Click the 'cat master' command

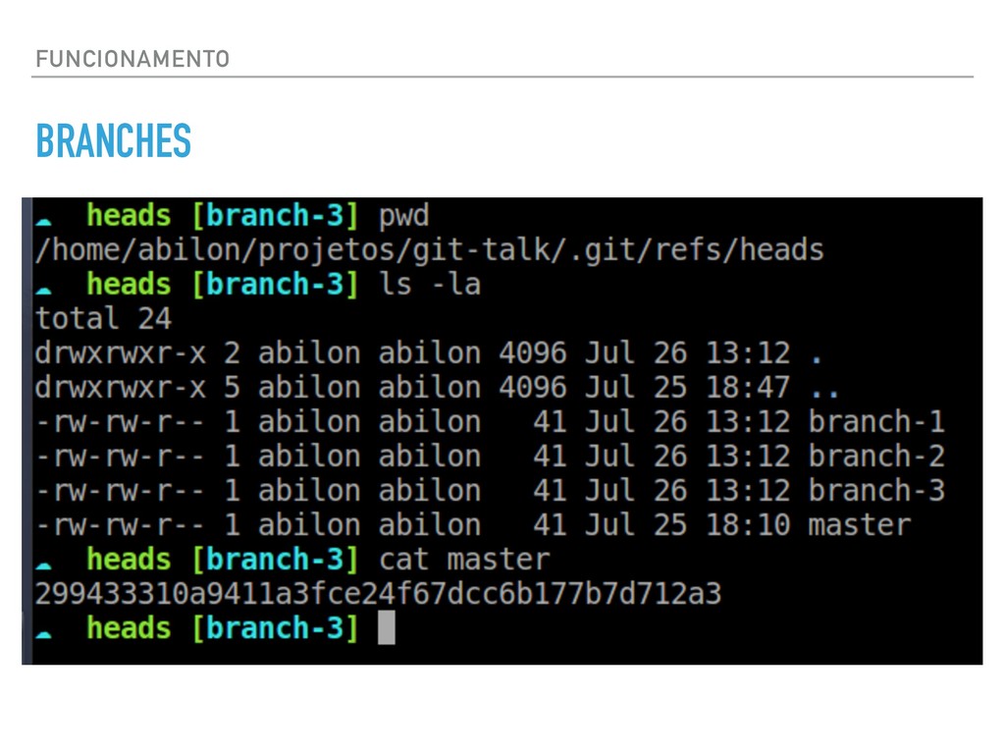(464, 560)
